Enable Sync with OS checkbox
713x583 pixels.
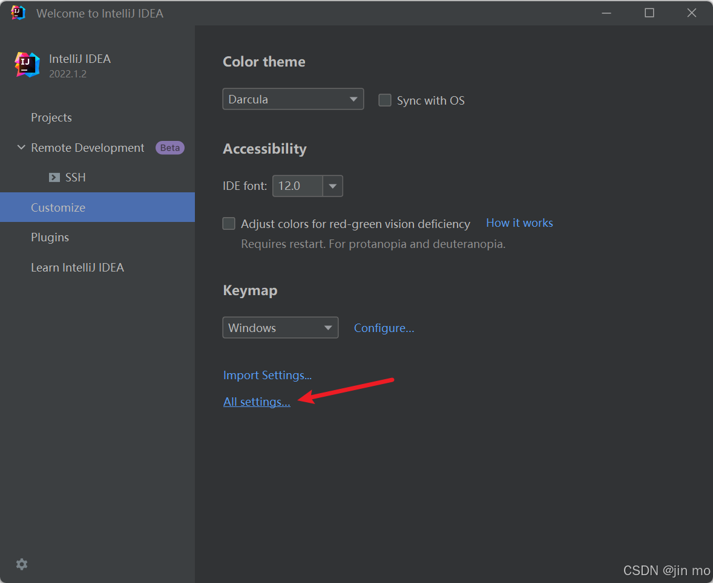(385, 100)
